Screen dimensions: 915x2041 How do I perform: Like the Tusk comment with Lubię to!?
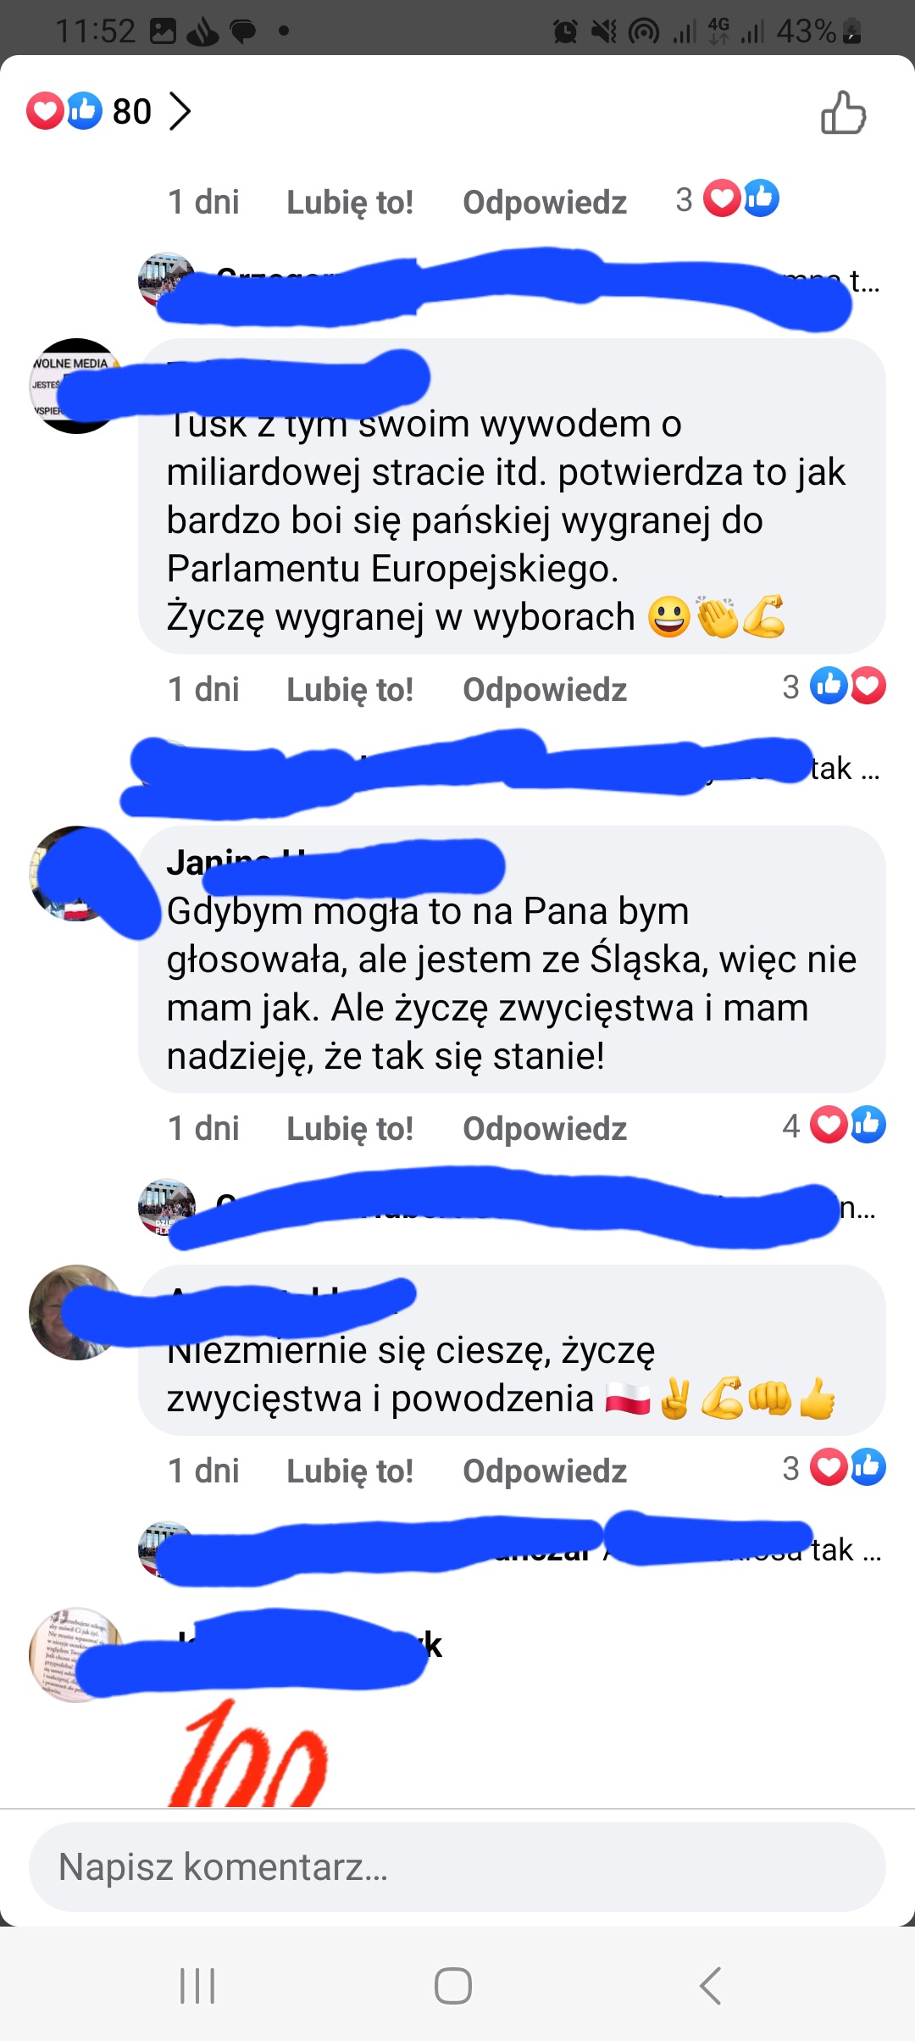coord(350,690)
